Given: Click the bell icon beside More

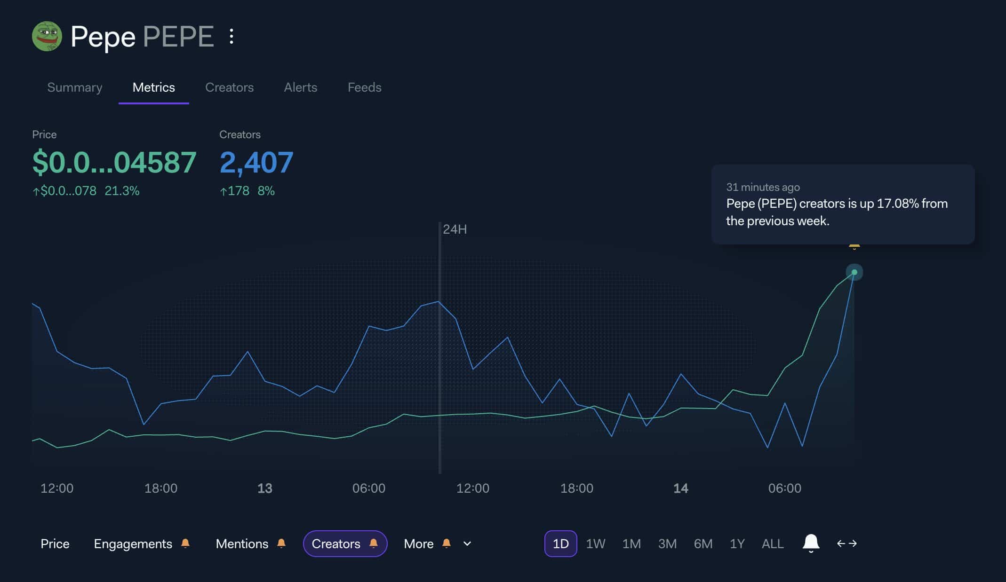Looking at the screenshot, I should (x=447, y=543).
